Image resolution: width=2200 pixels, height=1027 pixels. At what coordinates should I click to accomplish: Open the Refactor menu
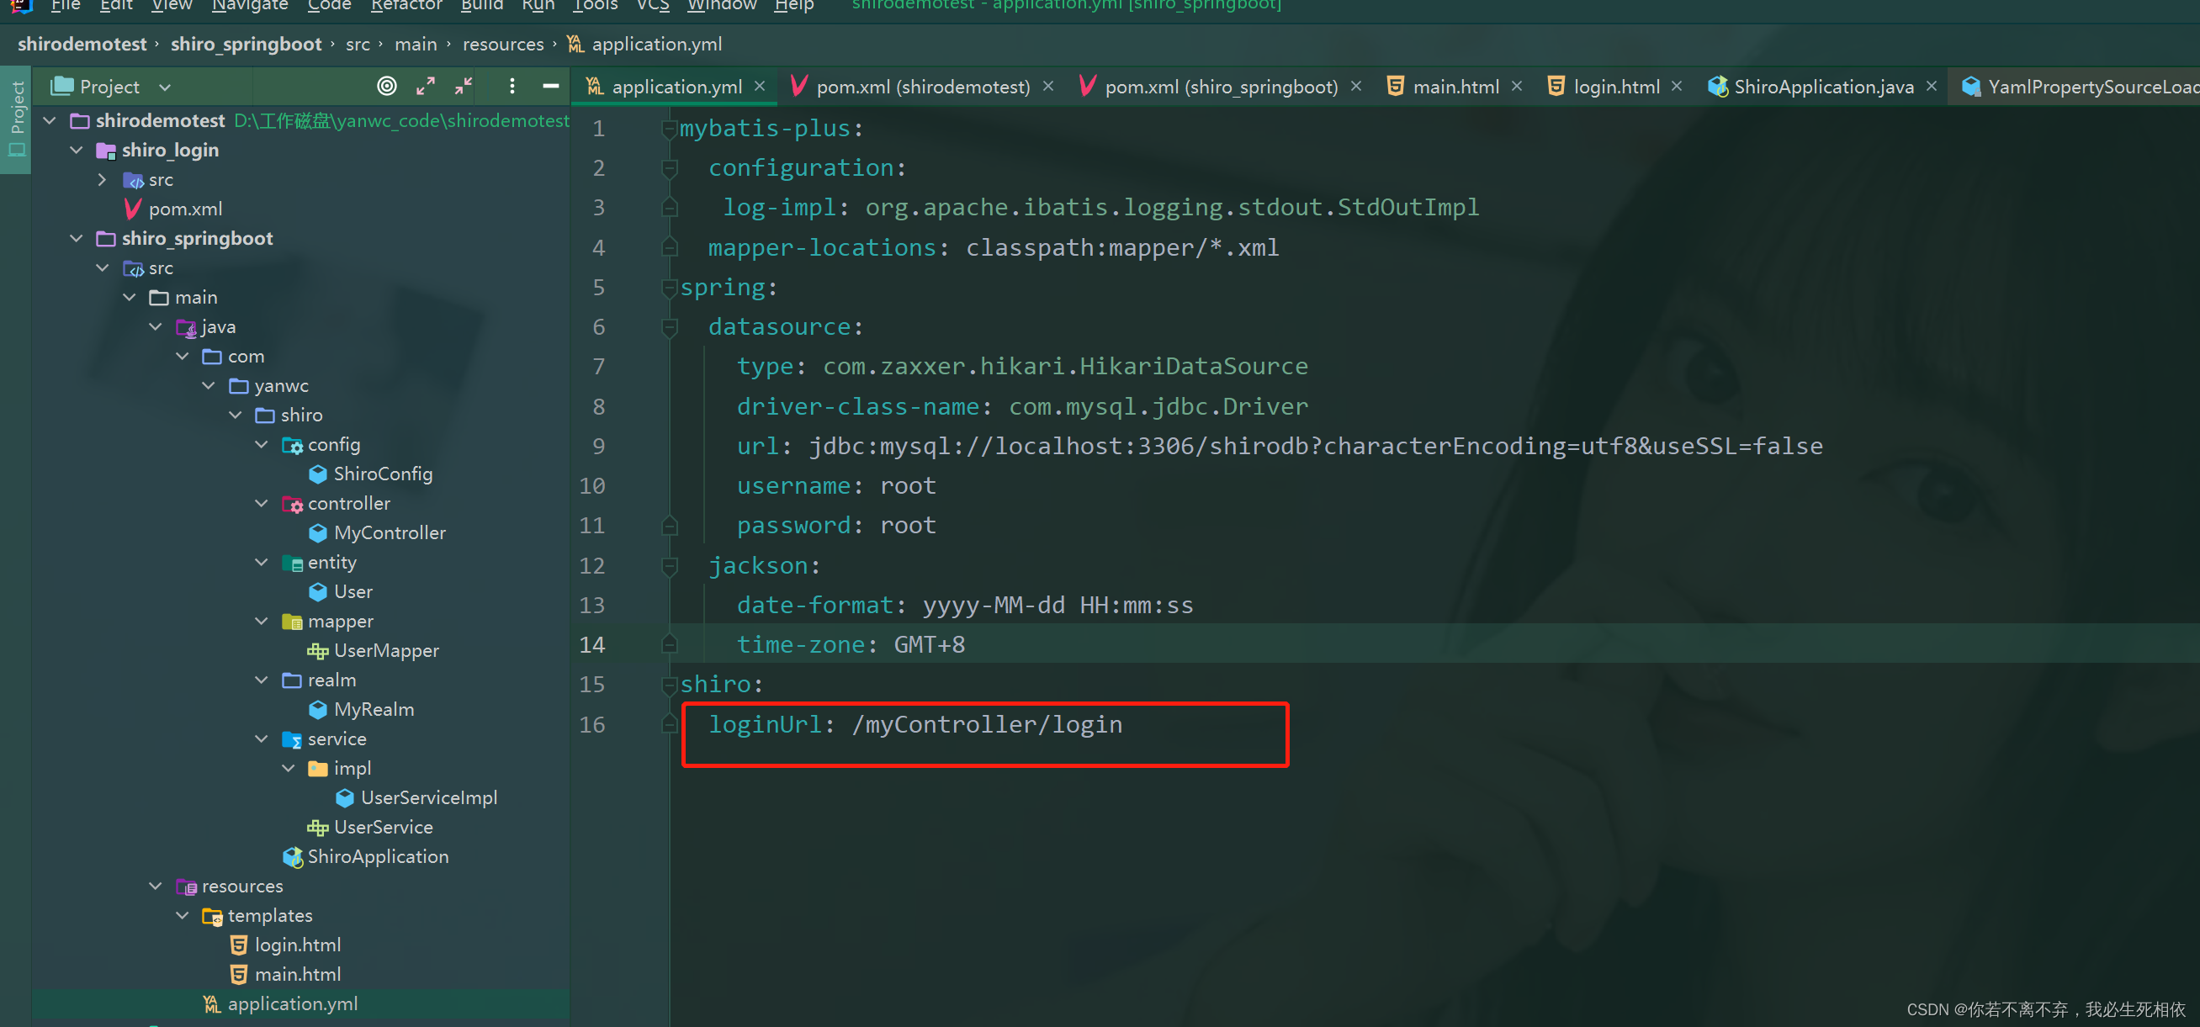tap(406, 6)
